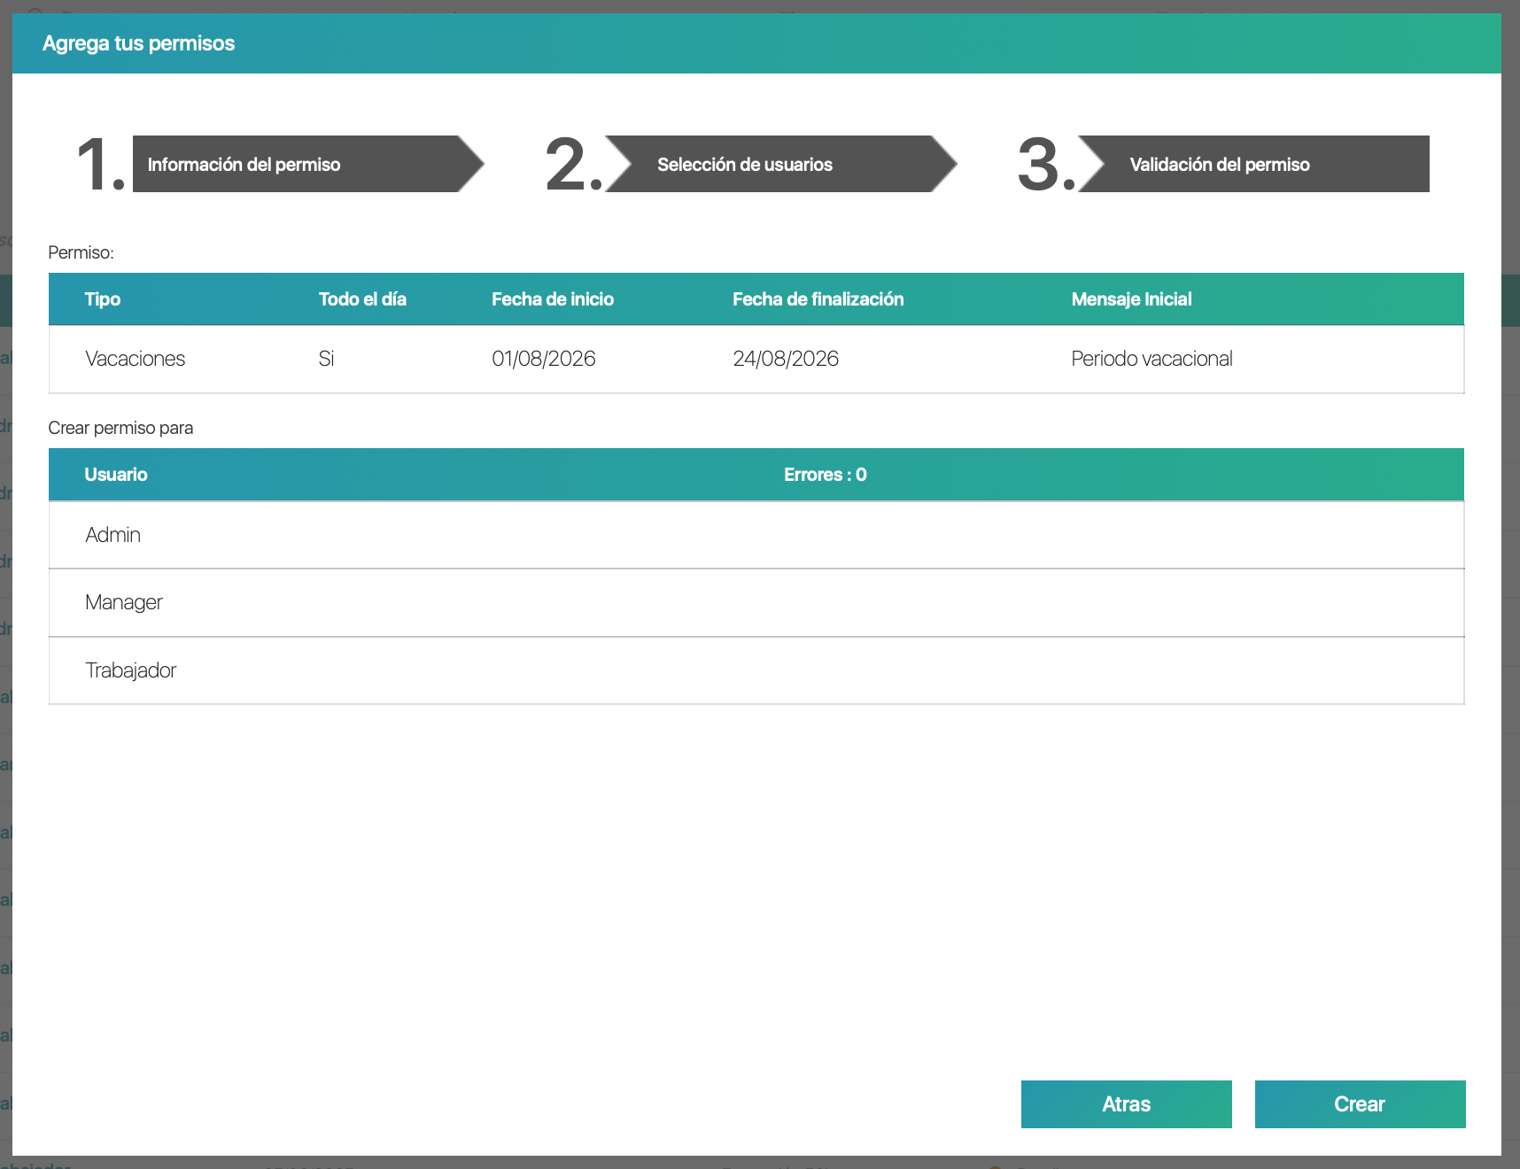Click the Fecha de inicio column header

coord(553,299)
